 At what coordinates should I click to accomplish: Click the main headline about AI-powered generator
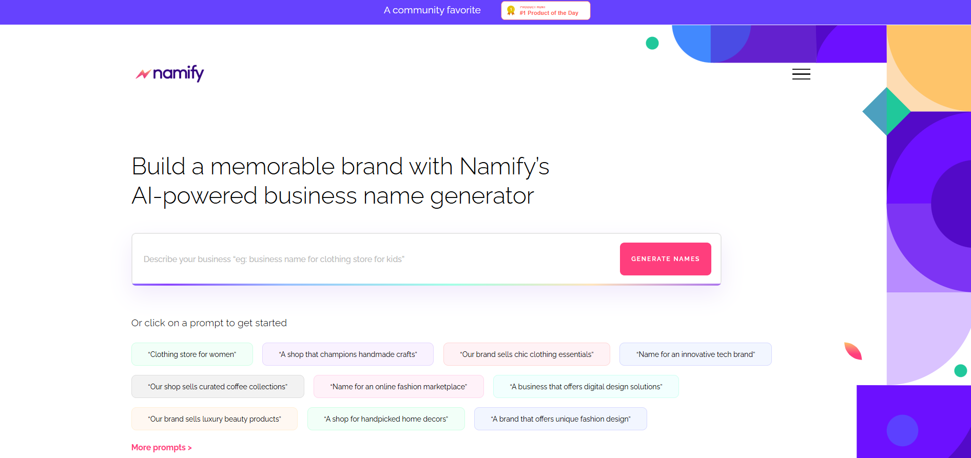(x=340, y=181)
